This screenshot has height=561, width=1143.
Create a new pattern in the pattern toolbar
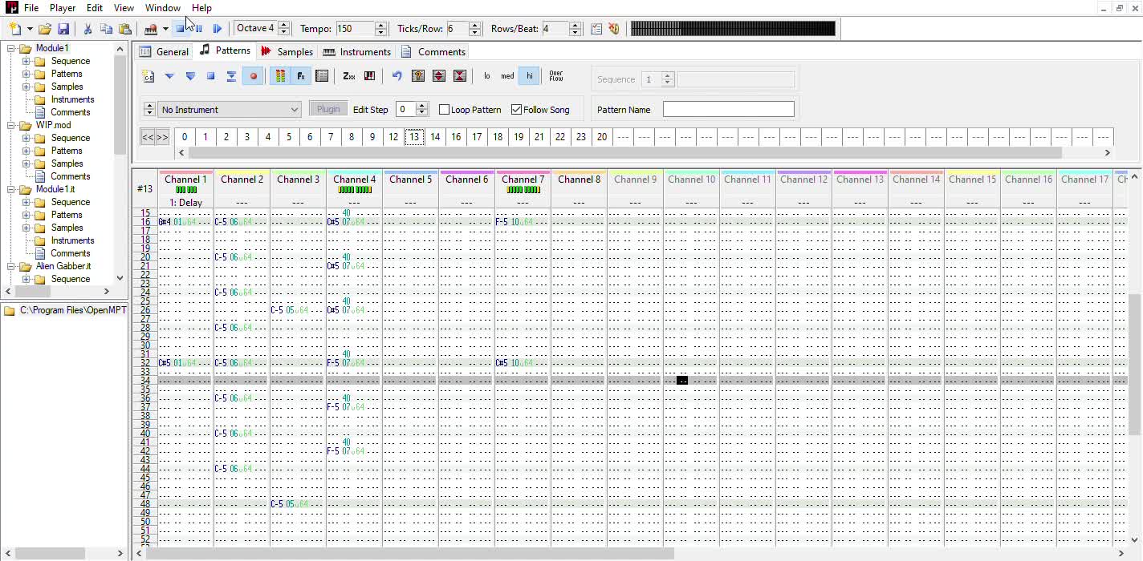click(x=148, y=76)
